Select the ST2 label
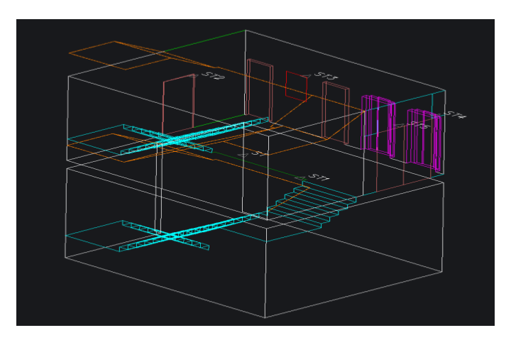The height and width of the screenshot is (345, 511). [x=213, y=76]
